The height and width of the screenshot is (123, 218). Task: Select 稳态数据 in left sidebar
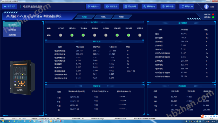[x=12, y=25]
